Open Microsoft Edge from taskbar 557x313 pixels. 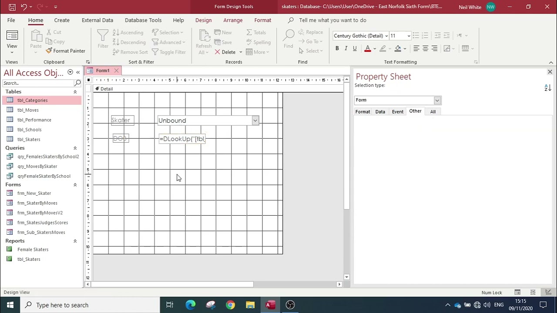(x=190, y=305)
